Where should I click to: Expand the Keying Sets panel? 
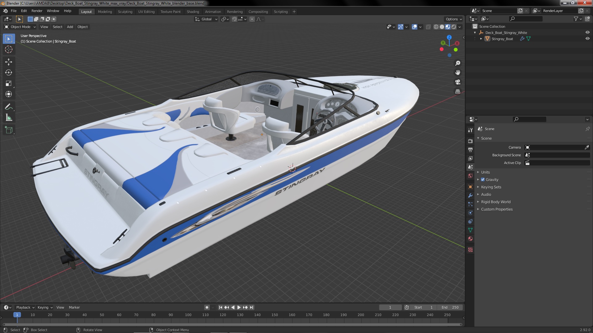point(491,187)
